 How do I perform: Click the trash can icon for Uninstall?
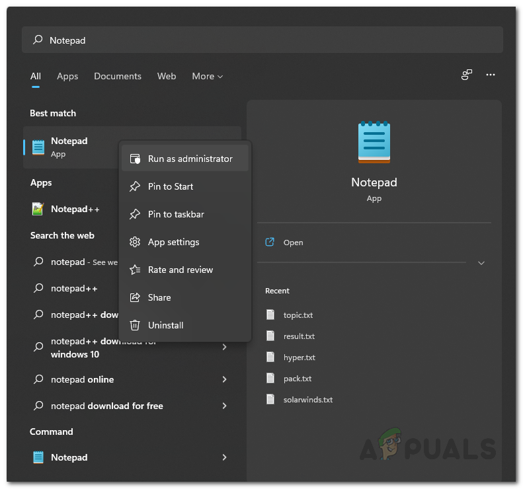click(x=135, y=325)
